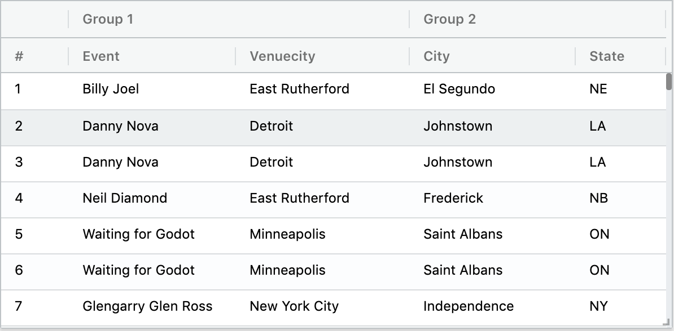Select the Independence city cell
This screenshot has height=331, width=674.
tap(469, 306)
